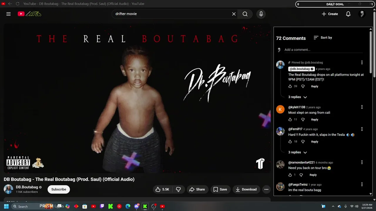This screenshot has width=376, height=211.
Task: Open the taskbar clock showing 10:29 AM
Action: (367, 206)
